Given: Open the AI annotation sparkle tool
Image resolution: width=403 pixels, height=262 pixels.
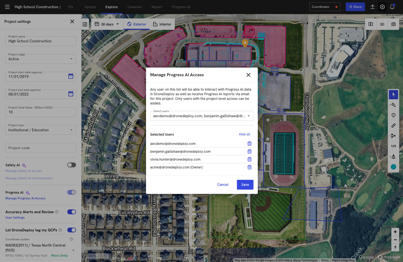Looking at the screenshot, I should tap(393, 105).
